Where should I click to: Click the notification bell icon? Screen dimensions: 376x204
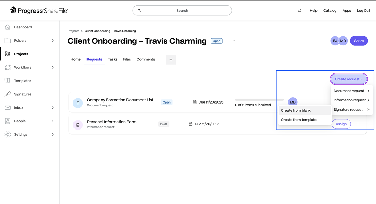click(x=300, y=11)
